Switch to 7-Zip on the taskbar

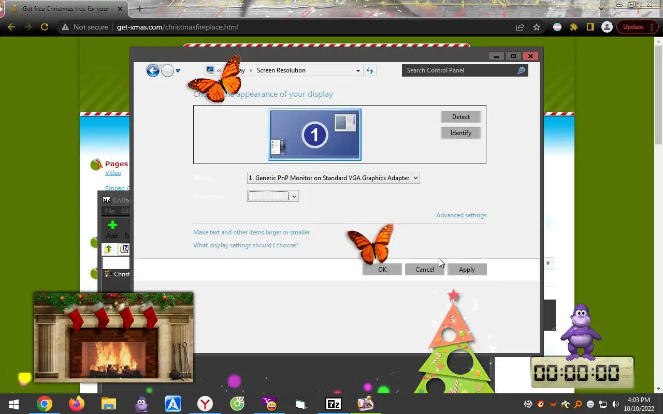[x=333, y=404]
